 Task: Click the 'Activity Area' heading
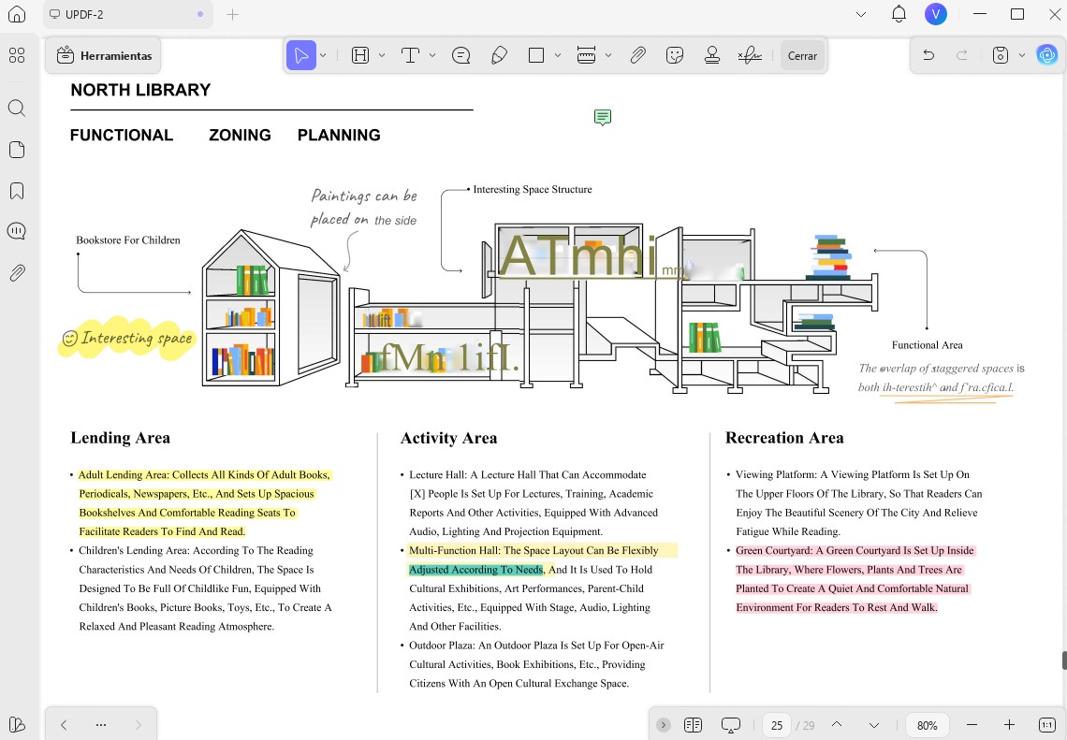448,438
